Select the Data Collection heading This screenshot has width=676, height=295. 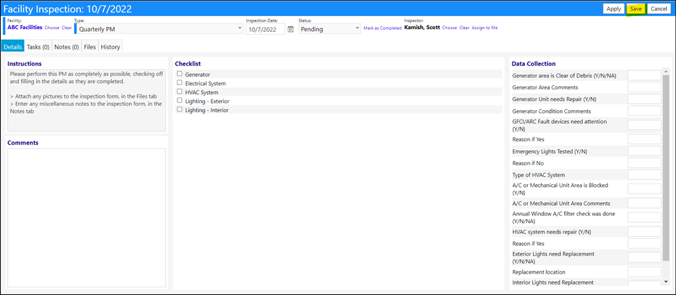(533, 63)
